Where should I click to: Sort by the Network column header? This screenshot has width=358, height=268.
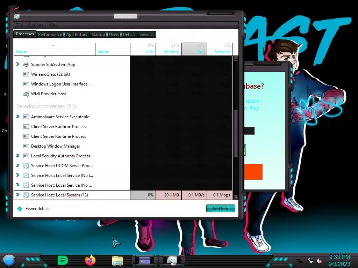[x=220, y=49]
